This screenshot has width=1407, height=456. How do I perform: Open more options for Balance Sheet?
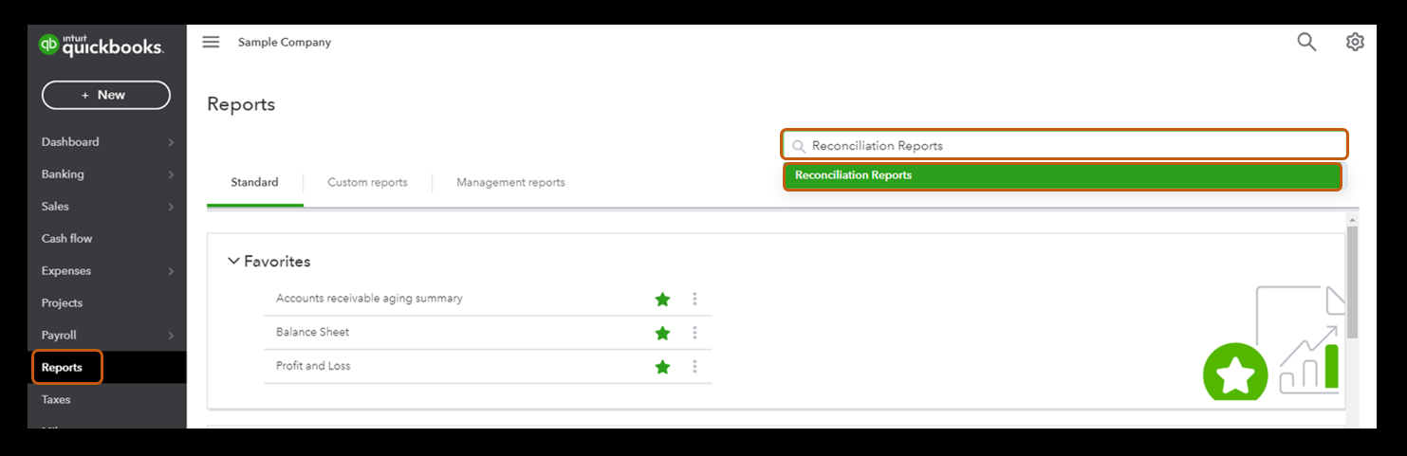(x=694, y=333)
